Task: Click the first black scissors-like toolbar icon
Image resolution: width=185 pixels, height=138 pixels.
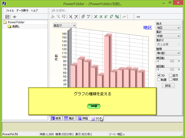Action: (x=71, y=17)
